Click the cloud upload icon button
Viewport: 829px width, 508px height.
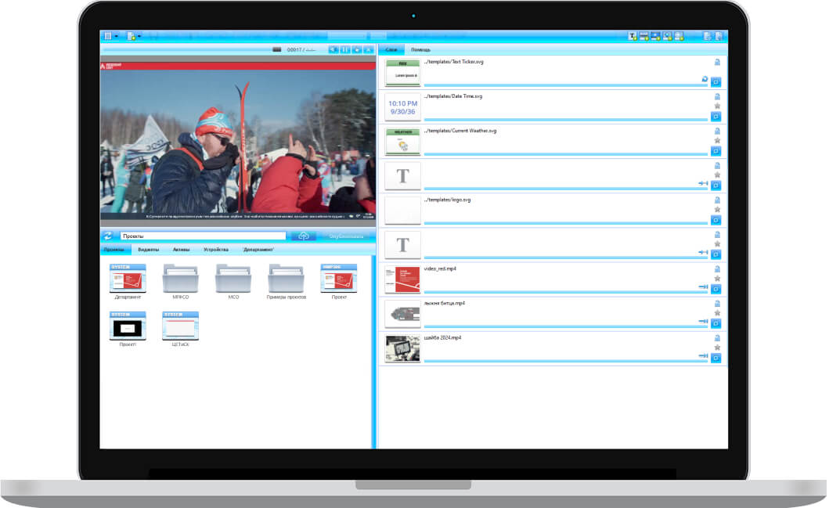[304, 236]
